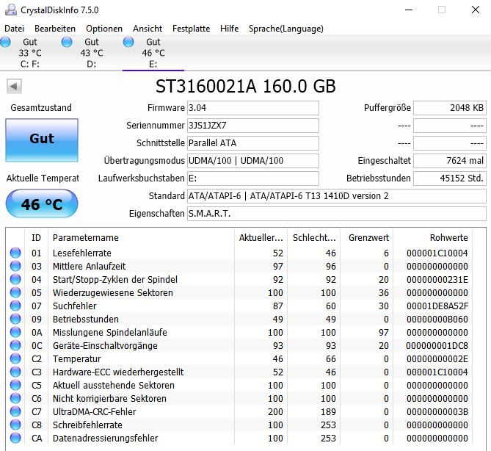Click the Betriebsstunden value 45152 Std.
This screenshot has width=491, height=451.
(450, 178)
